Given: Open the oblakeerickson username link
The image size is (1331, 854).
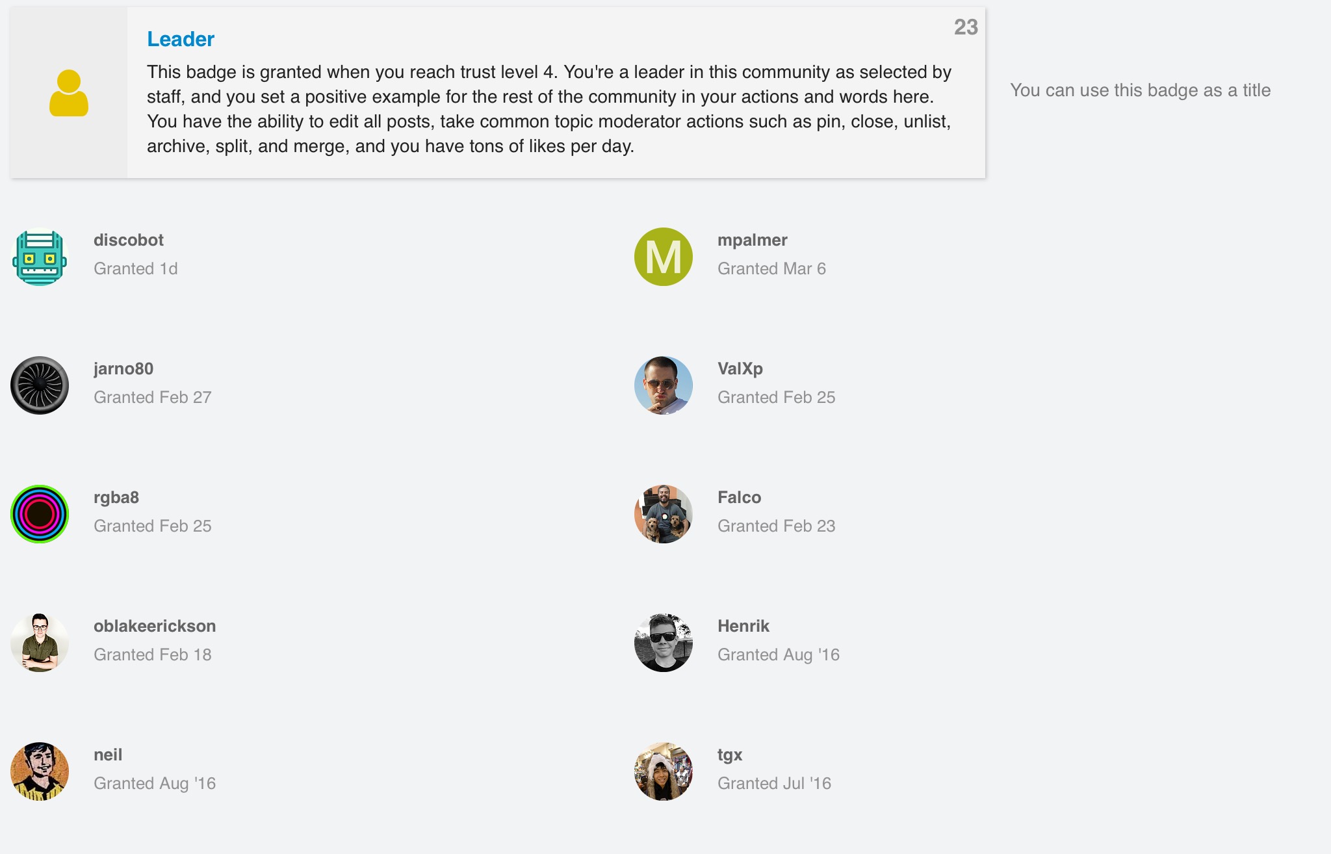Looking at the screenshot, I should (x=154, y=626).
